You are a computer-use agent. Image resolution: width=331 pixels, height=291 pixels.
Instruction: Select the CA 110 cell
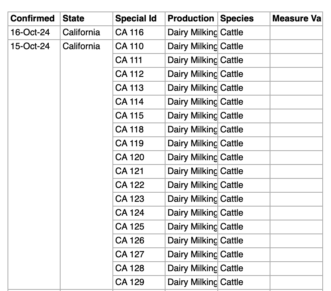(129, 46)
